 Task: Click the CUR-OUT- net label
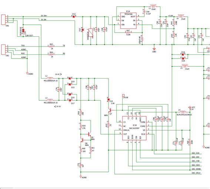coord(29,36)
